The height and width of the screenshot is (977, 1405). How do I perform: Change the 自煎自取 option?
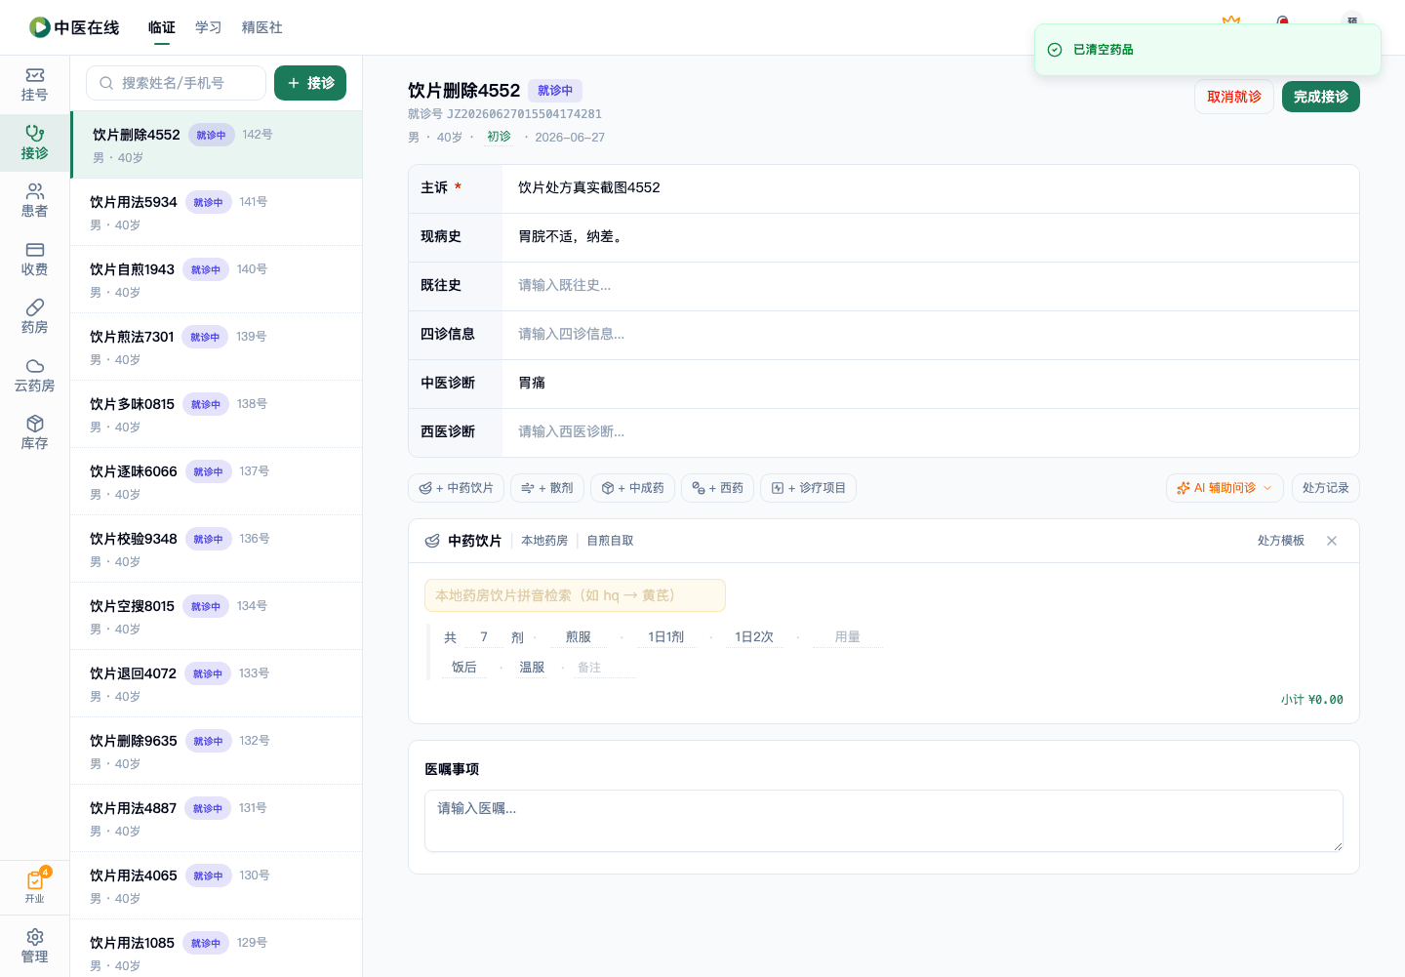(610, 541)
